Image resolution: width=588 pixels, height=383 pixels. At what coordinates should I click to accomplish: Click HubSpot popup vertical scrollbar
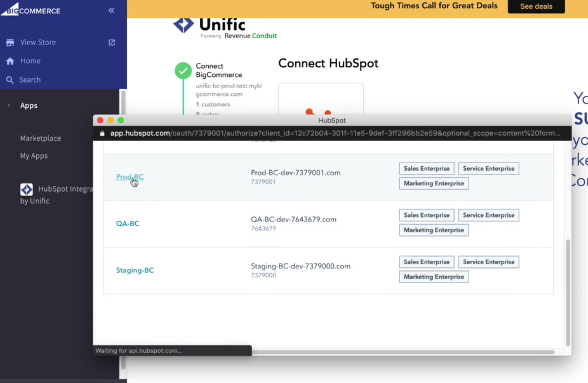(x=568, y=292)
